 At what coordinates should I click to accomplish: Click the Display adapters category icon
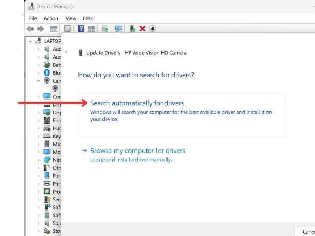click(x=47, y=112)
